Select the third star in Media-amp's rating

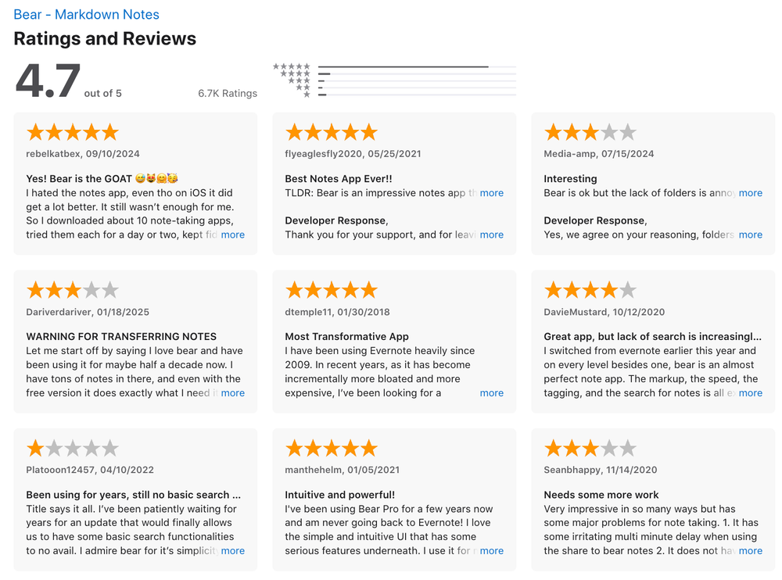[590, 131]
